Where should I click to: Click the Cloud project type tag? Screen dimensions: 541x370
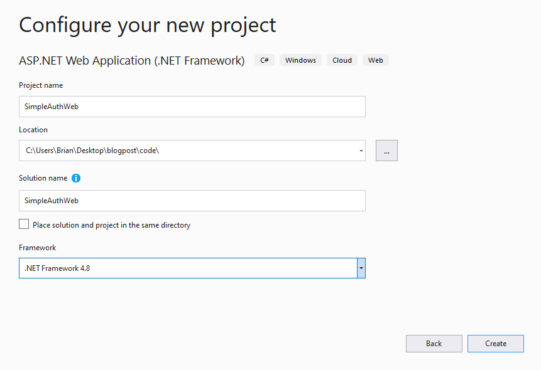tap(342, 60)
